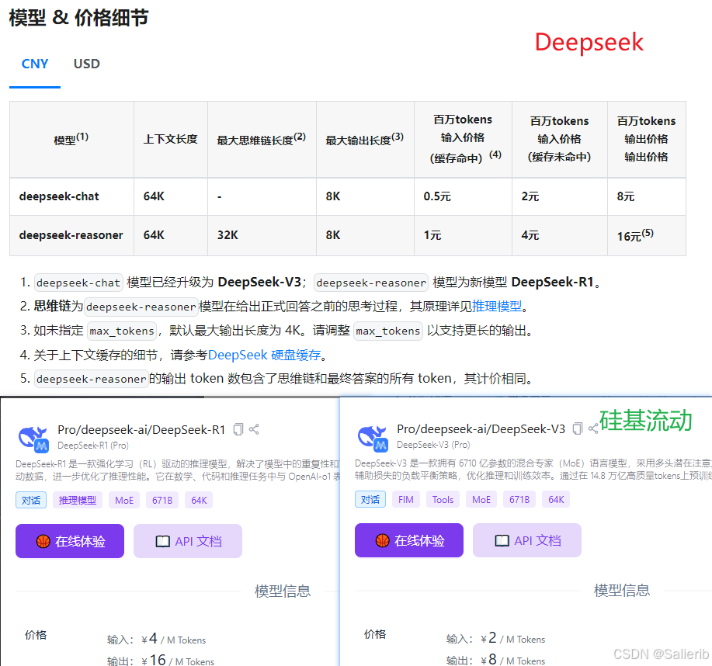The width and height of the screenshot is (712, 666).
Task: Copy the Pro/deepseek-ai/DeepSeek-V3 model name
Action: tap(578, 428)
